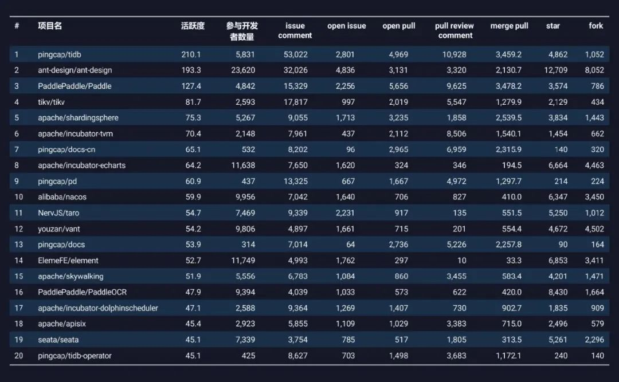Viewport: 619px width, 382px height.
Task: Click merge pull value 2,539.5
Action: [x=509, y=117]
